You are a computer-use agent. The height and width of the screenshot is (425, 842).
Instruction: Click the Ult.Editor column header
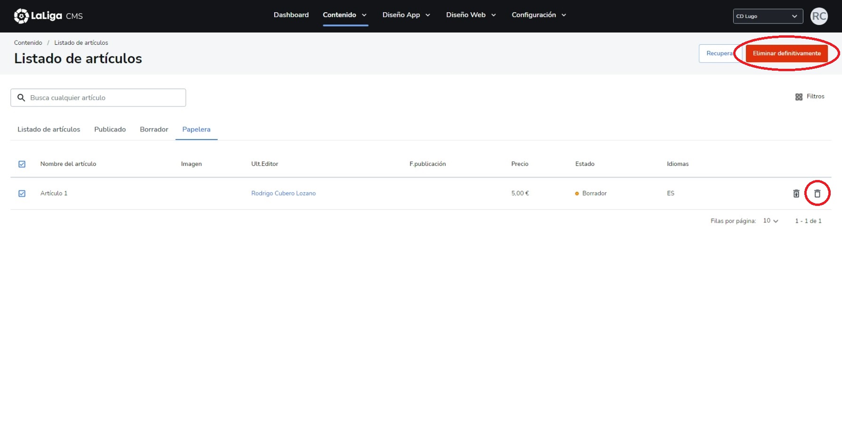click(265, 164)
